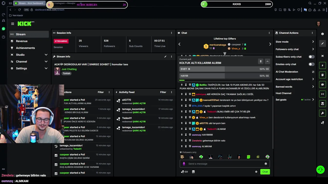The image size is (328, 184).
Task: Open Followers-only chat settings
Action: (295, 49)
